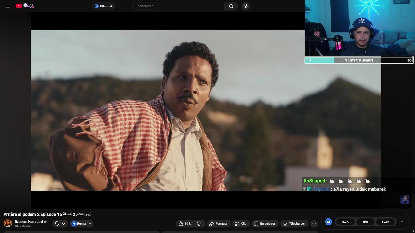Open the Bassem Hamraoui channel name
The width and height of the screenshot is (415, 233).
click(29, 222)
